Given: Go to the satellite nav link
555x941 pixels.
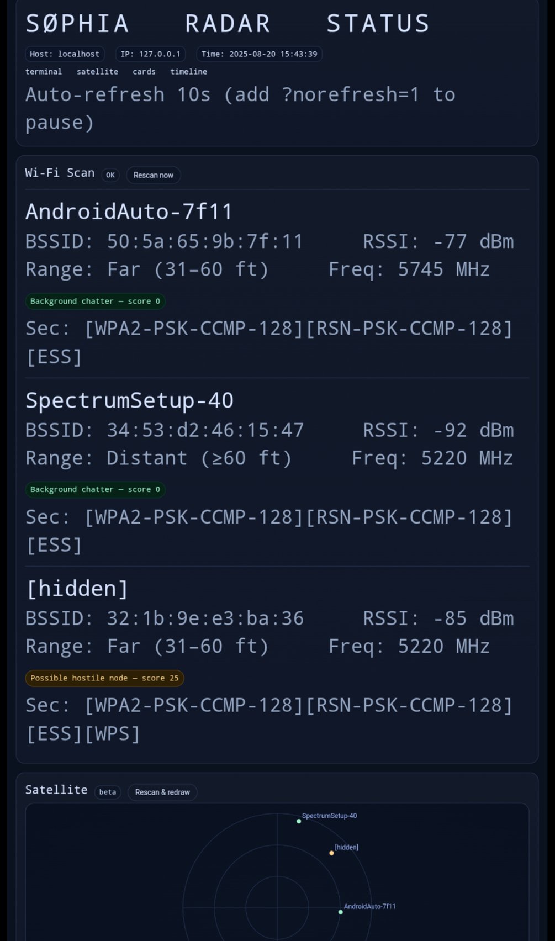Looking at the screenshot, I should click(x=97, y=72).
